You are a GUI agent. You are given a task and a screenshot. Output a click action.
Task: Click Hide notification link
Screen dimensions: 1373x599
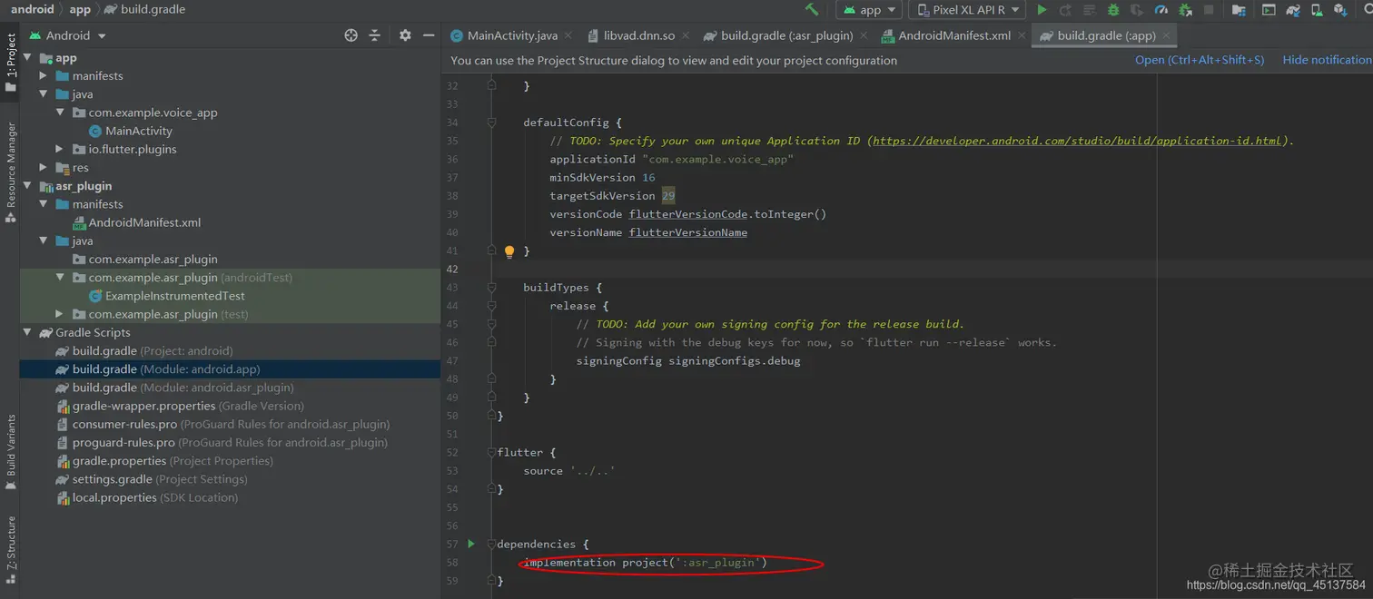(1327, 60)
